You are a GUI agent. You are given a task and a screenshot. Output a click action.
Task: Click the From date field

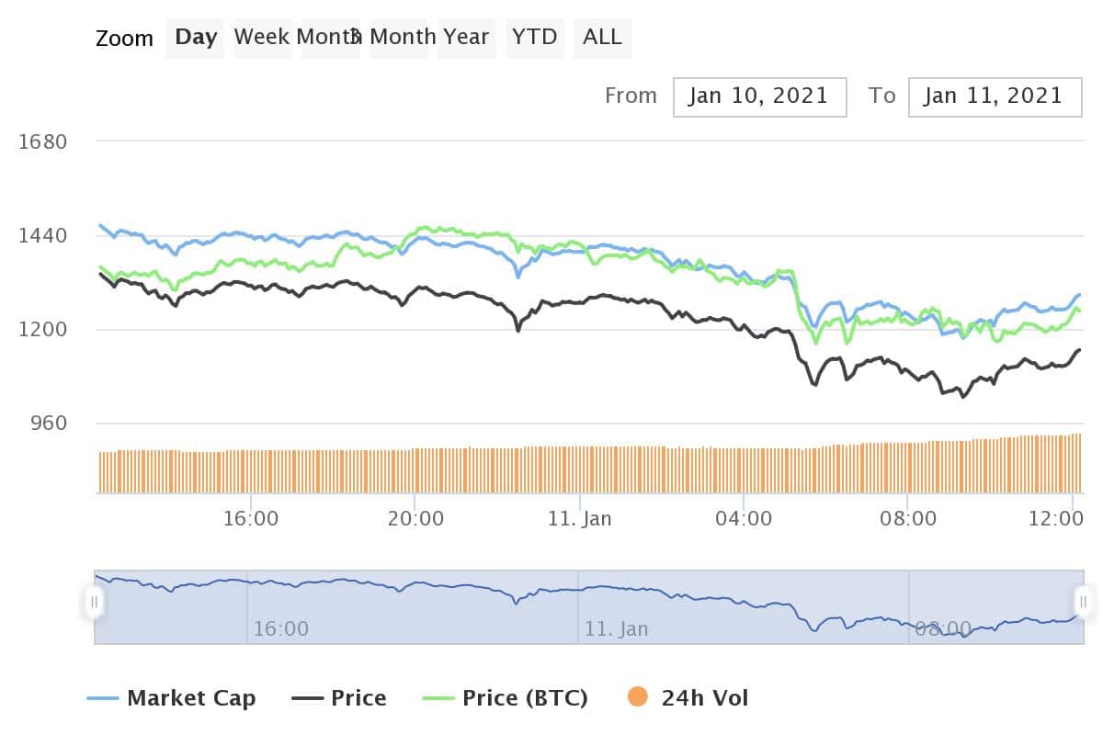(759, 96)
